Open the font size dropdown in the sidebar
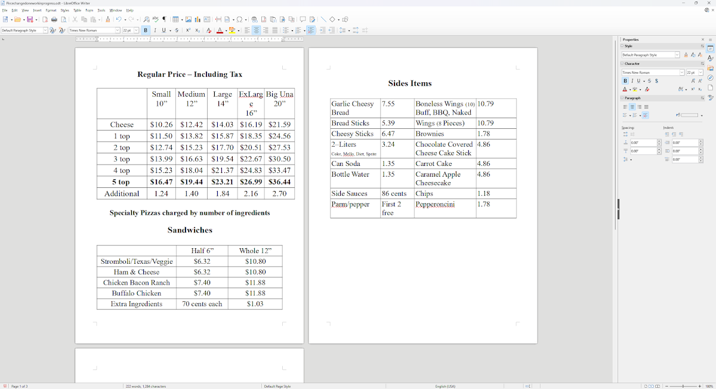This screenshot has height=389, width=716. [700, 73]
